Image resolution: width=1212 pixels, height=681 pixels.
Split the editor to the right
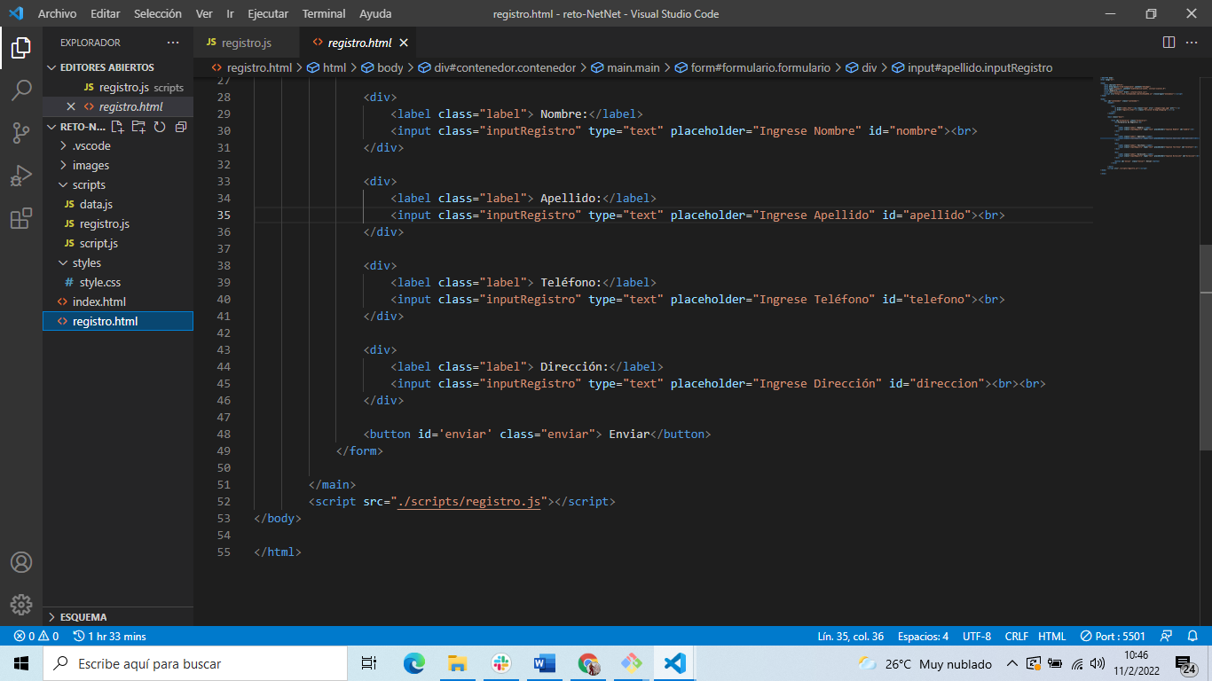(1169, 43)
